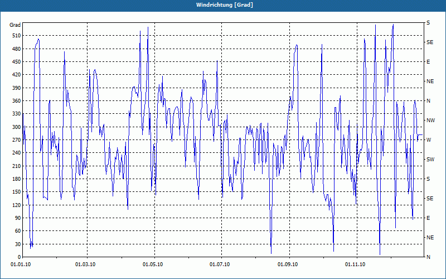The width and height of the screenshot is (446, 279).
Task: Select the 480 y-axis value
Action: click(x=17, y=49)
